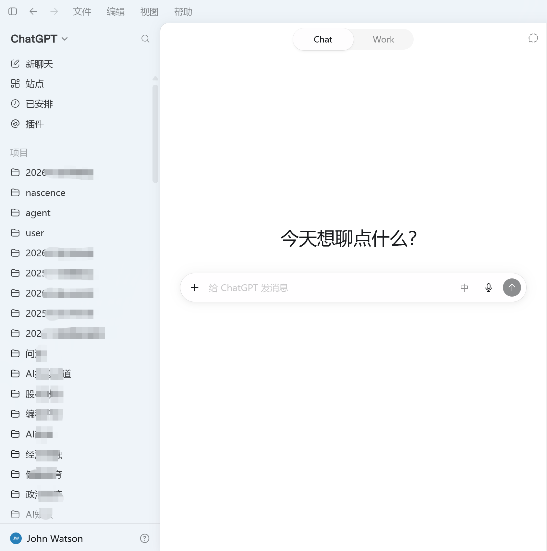Screen dimensions: 547x551
Task: Click the 项目 section header
Action: click(19, 153)
